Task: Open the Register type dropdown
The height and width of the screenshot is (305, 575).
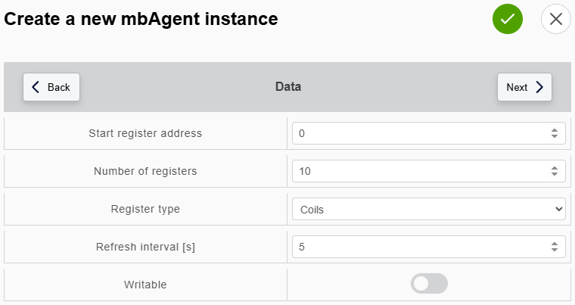Action: 428,209
